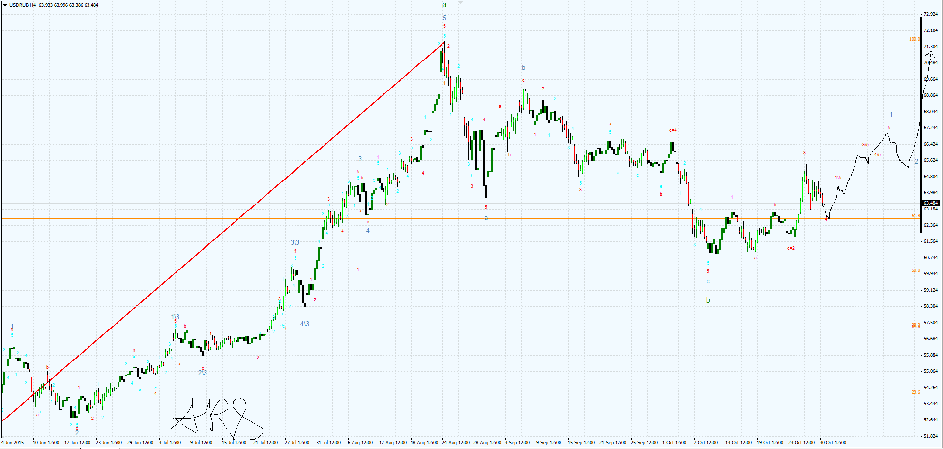The height and width of the screenshot is (449, 943).
Task: Select the 2\3 wave label
Action: click(x=203, y=373)
